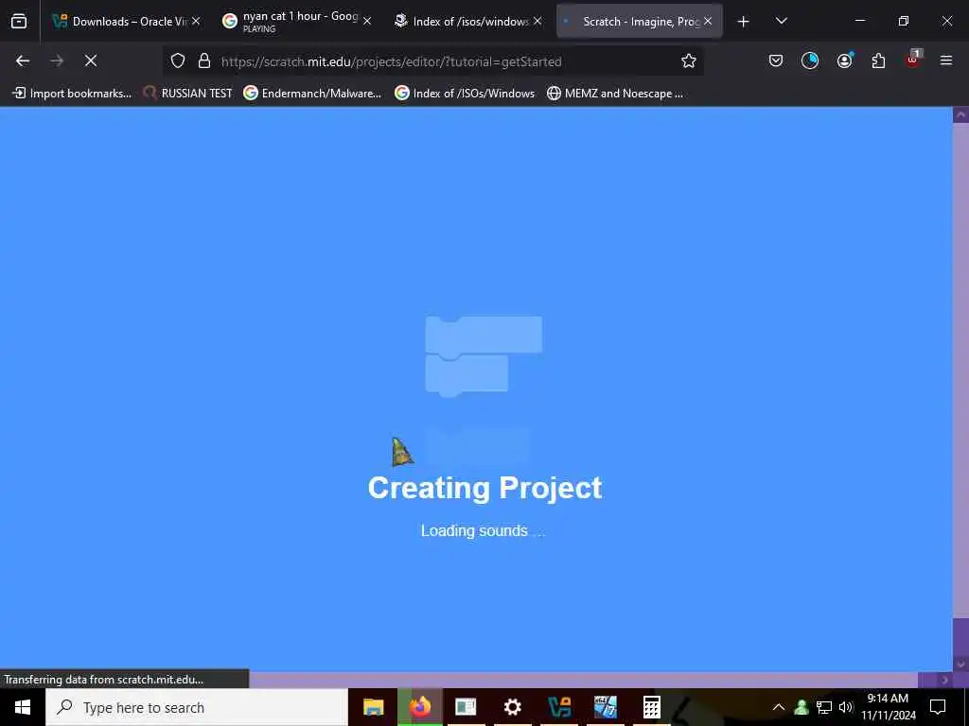Open MEMZ and Noescape bookmark
The width and height of the screenshot is (969, 726).
click(x=615, y=94)
